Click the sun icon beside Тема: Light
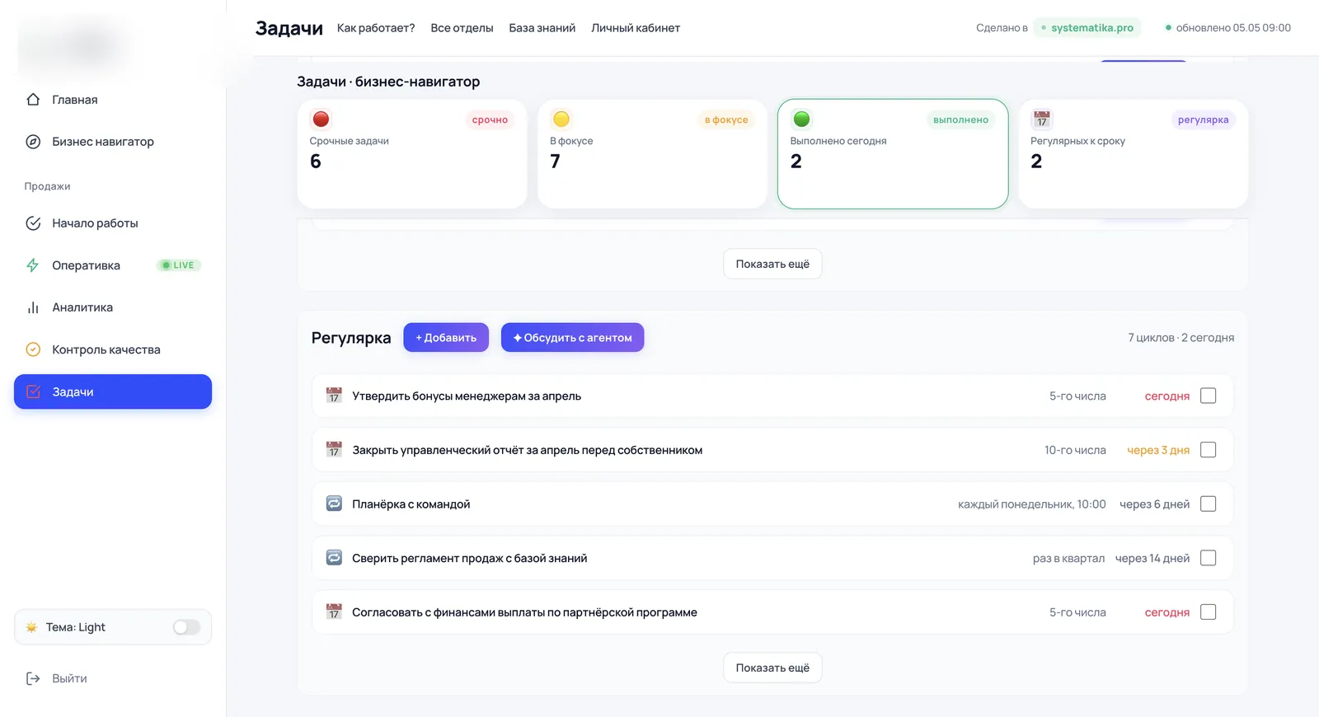The height and width of the screenshot is (717, 1319). click(x=31, y=627)
